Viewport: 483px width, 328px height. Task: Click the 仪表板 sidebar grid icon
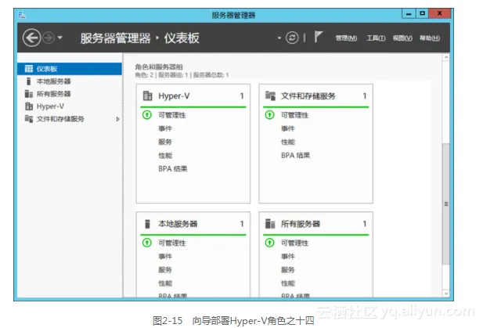click(29, 69)
